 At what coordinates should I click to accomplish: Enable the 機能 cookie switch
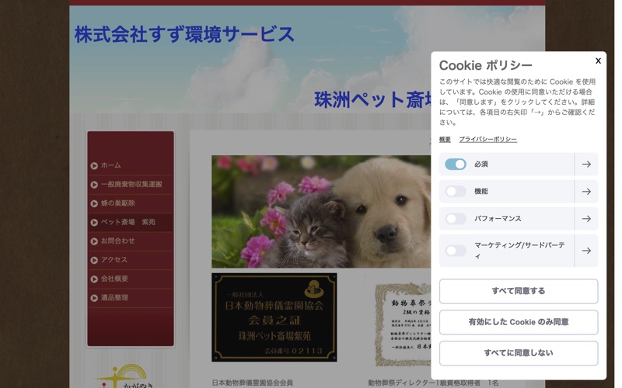coord(455,191)
